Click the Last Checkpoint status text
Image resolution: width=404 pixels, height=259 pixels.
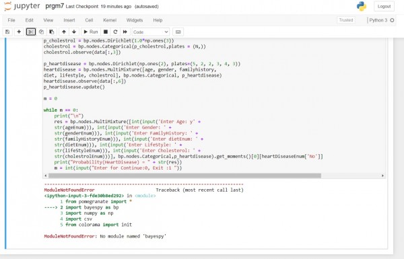[99, 7]
